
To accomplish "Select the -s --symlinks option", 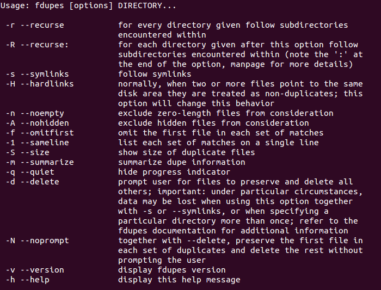I will tap(37, 74).
